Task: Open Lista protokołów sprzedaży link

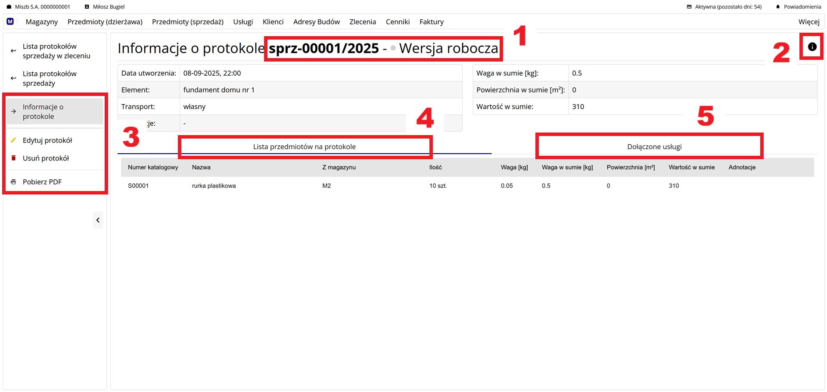Action: click(50, 78)
